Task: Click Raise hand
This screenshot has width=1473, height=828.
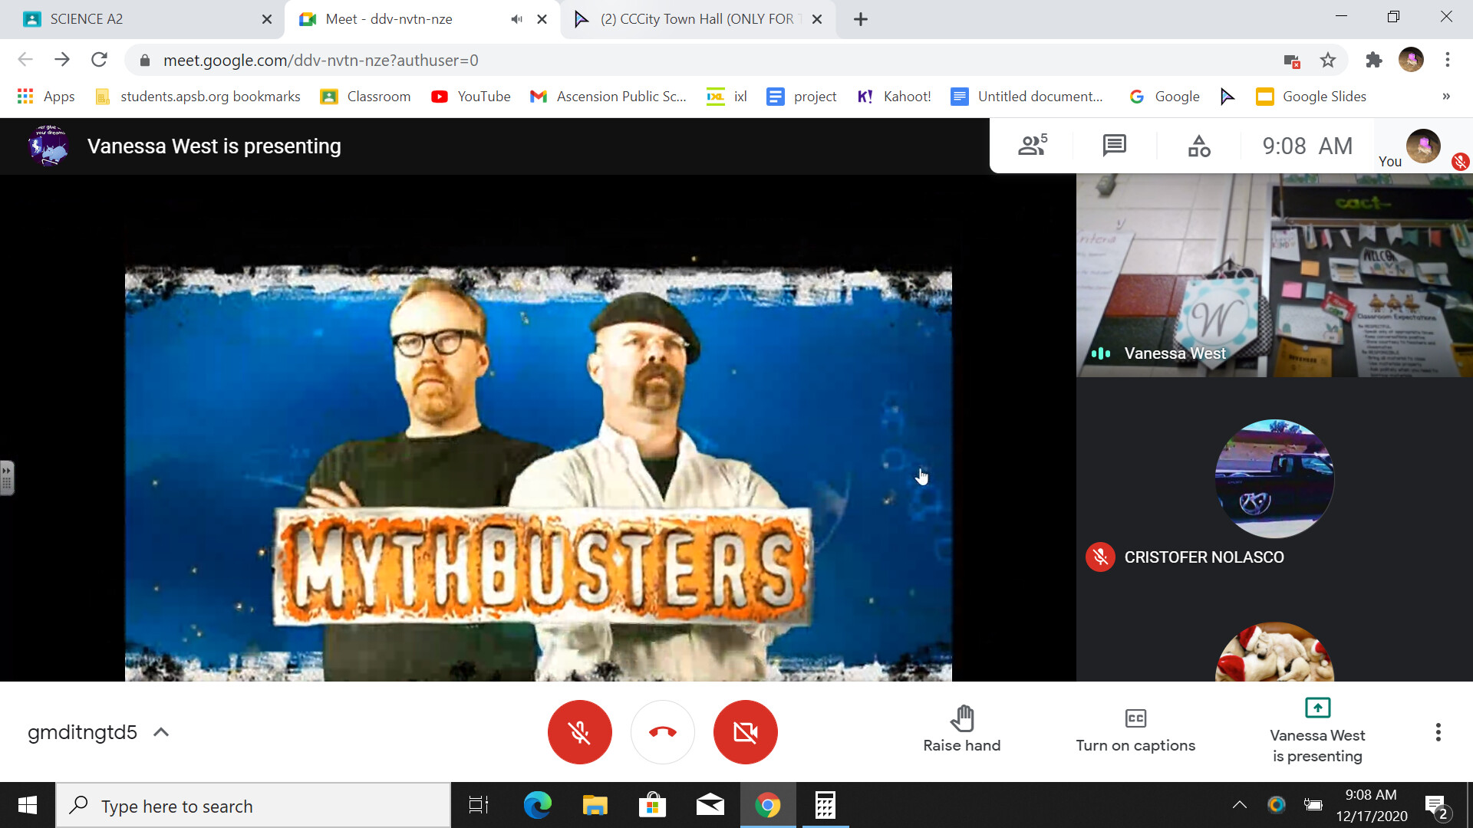Action: coord(962,730)
